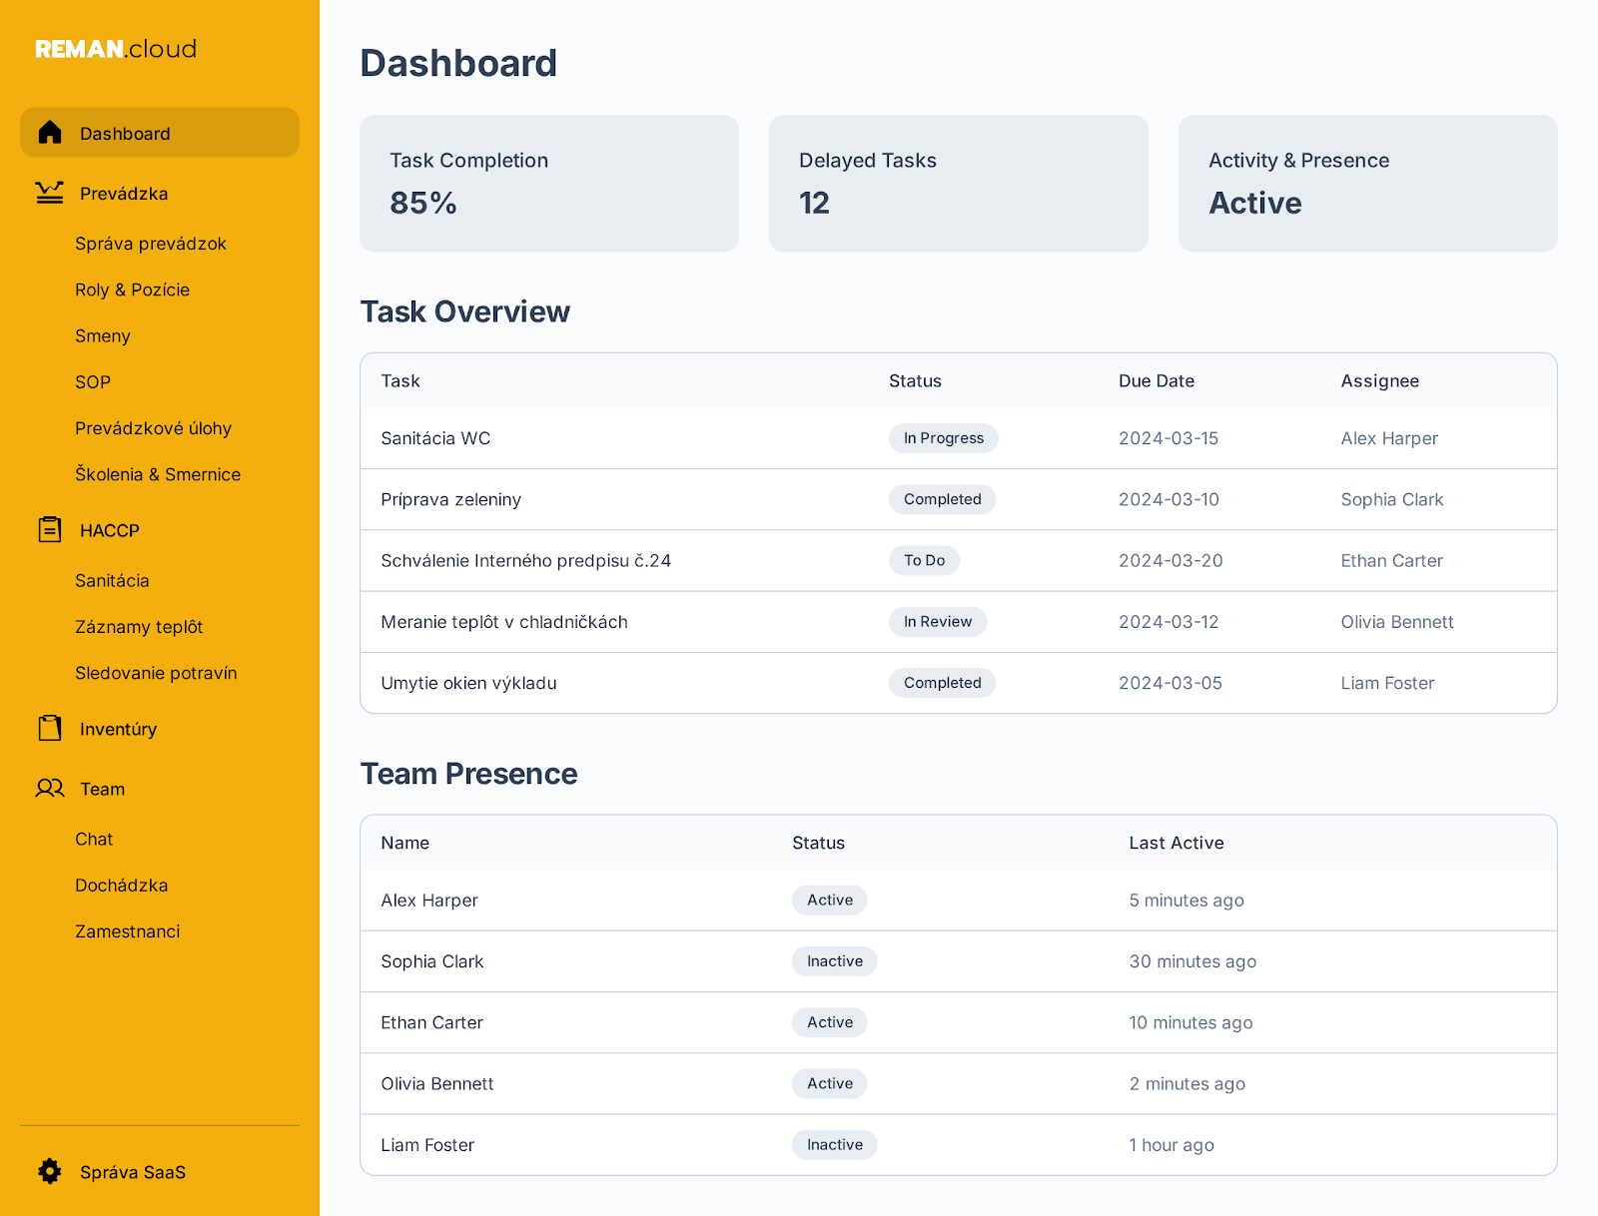Open the Chat page
Image resolution: width=1598 pixels, height=1216 pixels.
pyautogui.click(x=94, y=839)
